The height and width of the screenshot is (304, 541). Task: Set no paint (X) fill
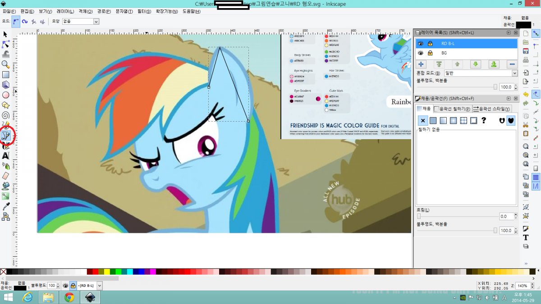point(423,121)
